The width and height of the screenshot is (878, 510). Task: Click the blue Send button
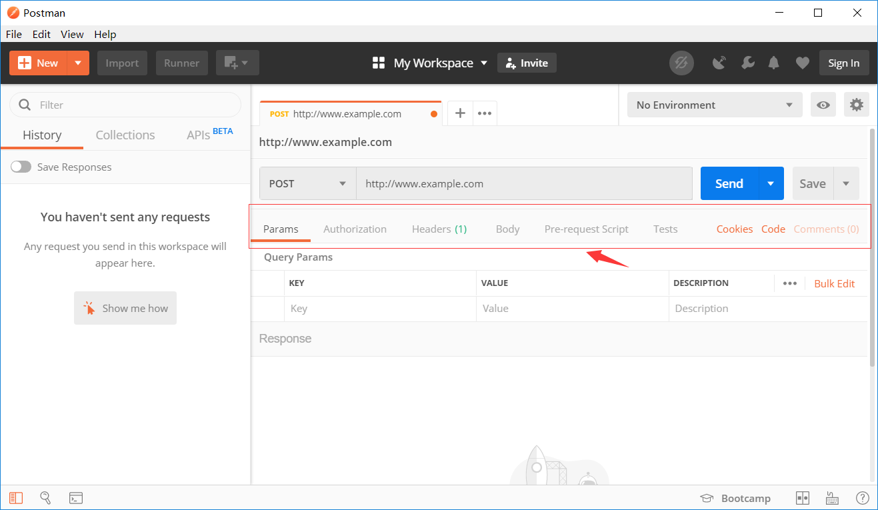point(729,183)
